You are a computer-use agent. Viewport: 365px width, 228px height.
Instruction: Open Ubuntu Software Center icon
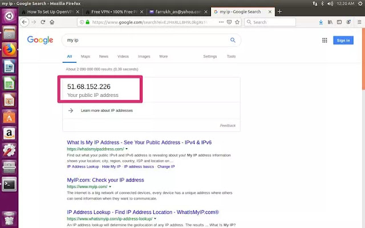tap(9, 117)
